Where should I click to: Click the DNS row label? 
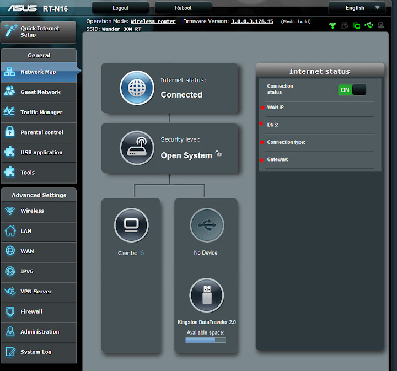pos(273,125)
